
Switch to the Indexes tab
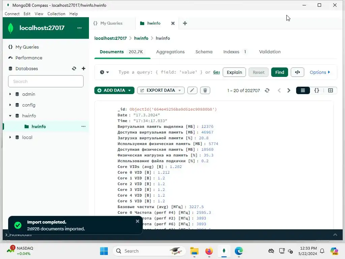[x=235, y=52]
